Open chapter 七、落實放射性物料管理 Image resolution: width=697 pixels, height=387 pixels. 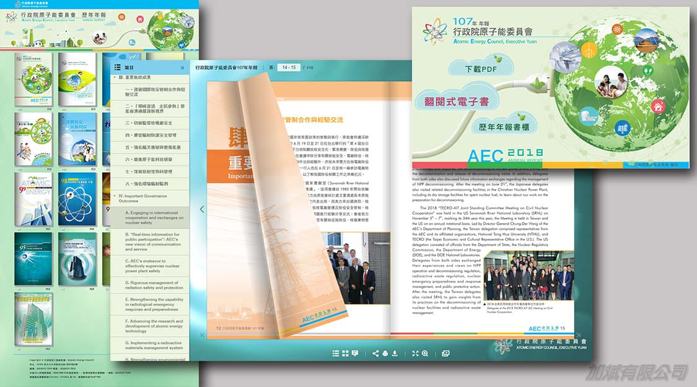click(149, 172)
